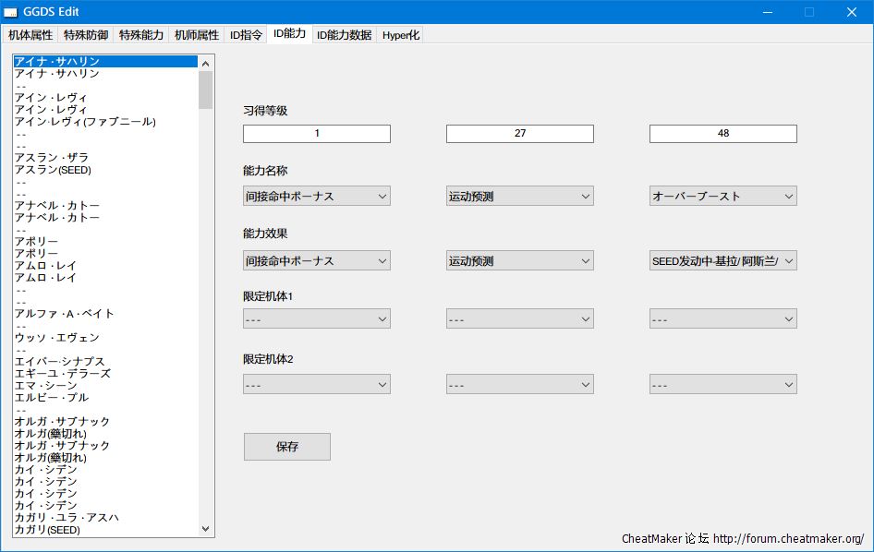Image resolution: width=874 pixels, height=552 pixels.
Task: Click the 保存 button
Action: pyautogui.click(x=286, y=447)
